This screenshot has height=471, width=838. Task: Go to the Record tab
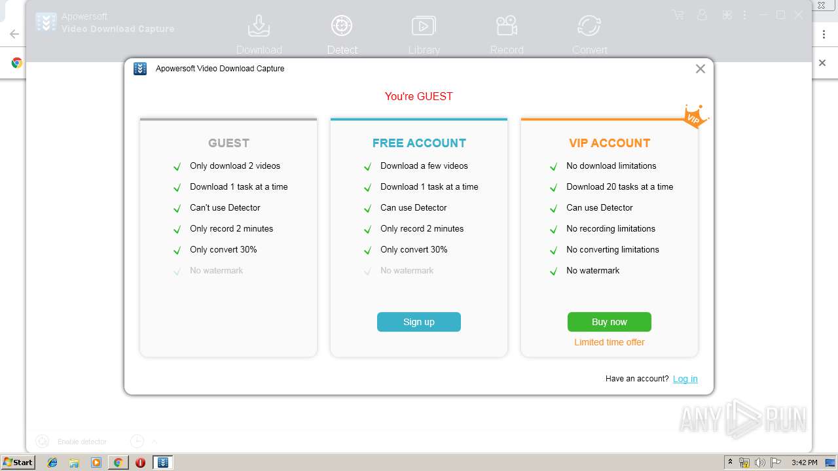point(507,35)
